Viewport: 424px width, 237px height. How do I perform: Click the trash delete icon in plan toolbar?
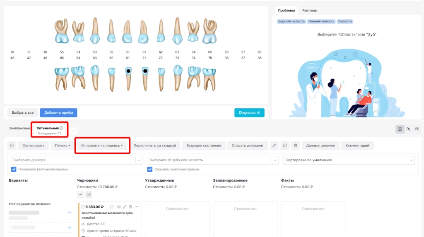[x=295, y=146]
